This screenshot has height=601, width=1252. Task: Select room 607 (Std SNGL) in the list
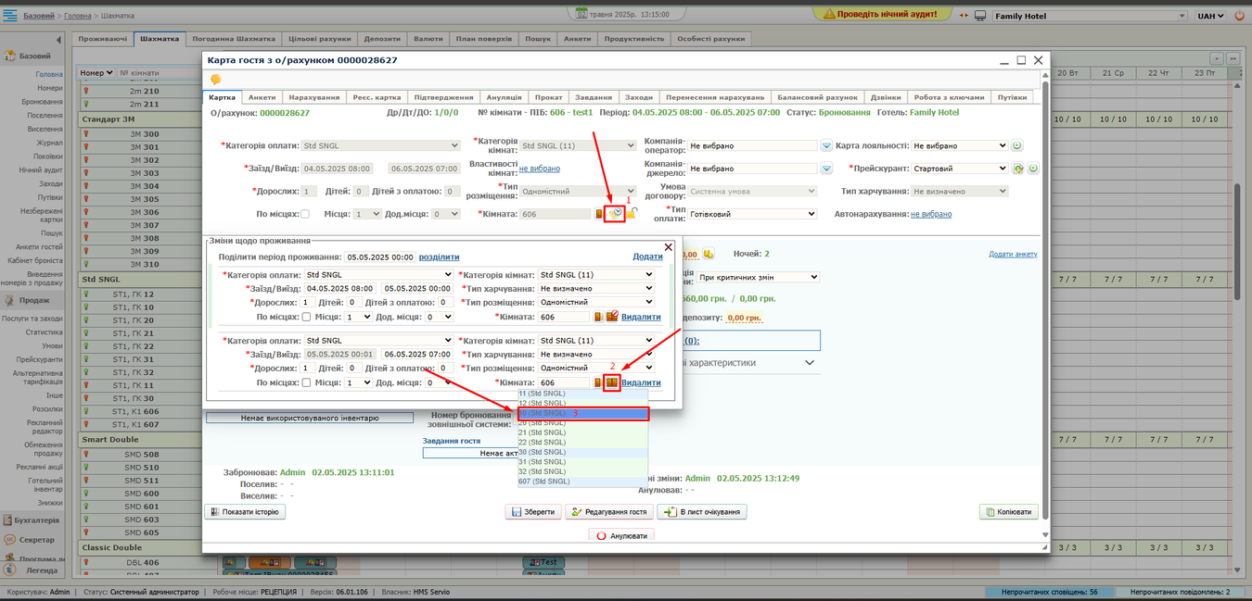click(x=544, y=482)
